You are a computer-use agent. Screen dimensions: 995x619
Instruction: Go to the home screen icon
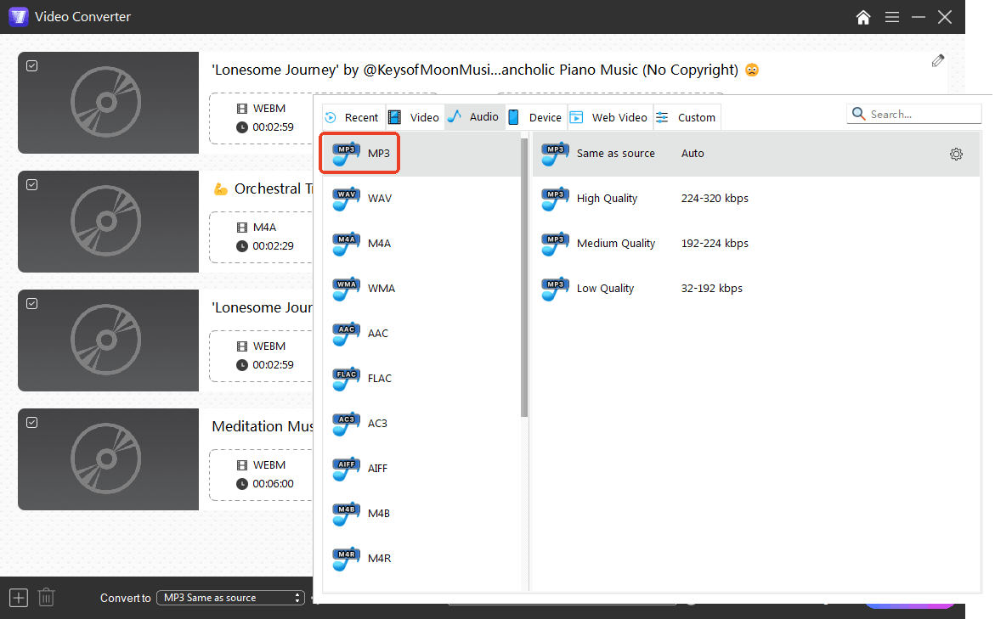pyautogui.click(x=863, y=17)
